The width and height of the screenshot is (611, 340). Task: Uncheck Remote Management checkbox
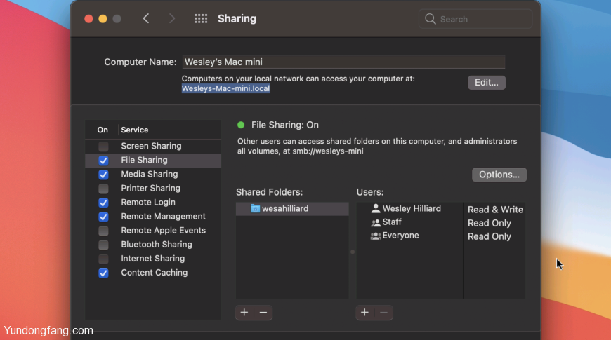tap(103, 217)
